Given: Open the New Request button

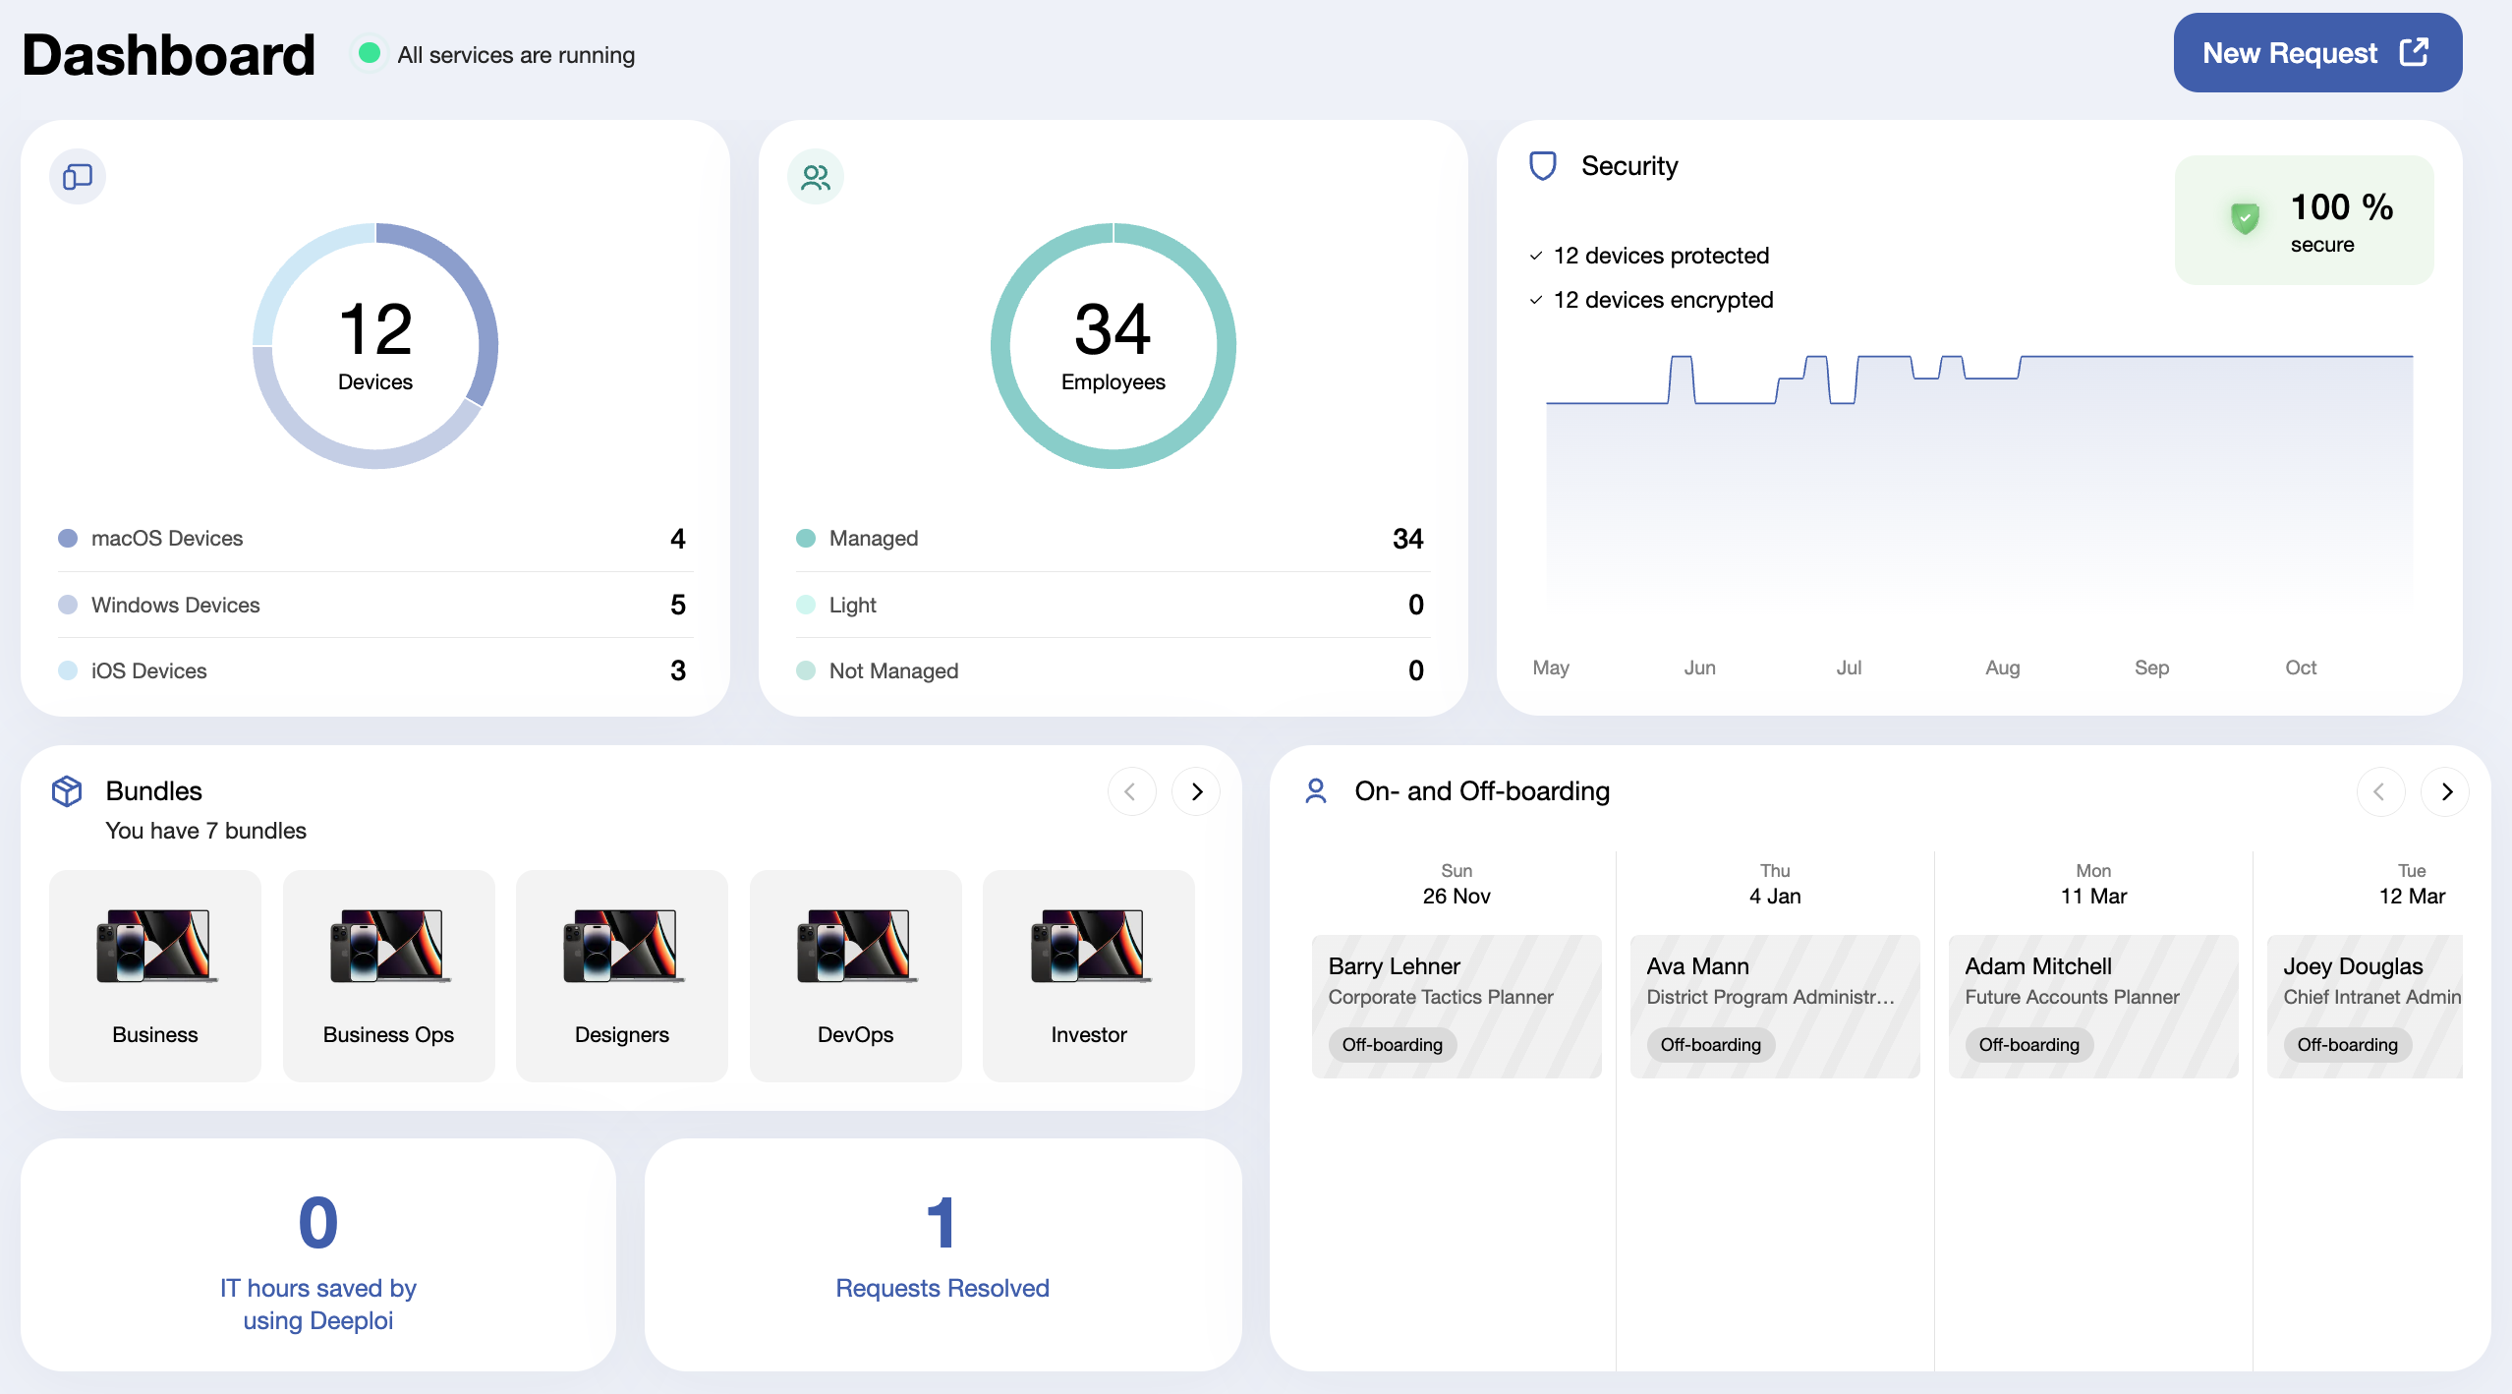Looking at the screenshot, I should 2317,53.
